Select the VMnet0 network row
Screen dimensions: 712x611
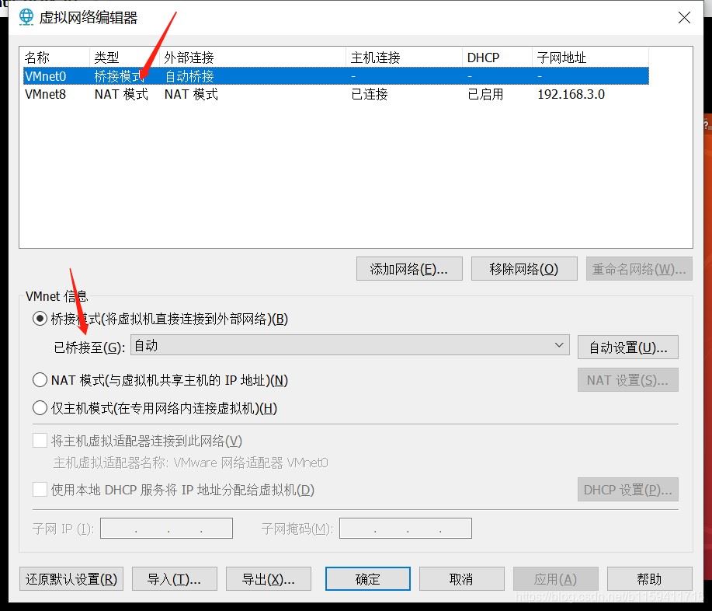pos(335,76)
